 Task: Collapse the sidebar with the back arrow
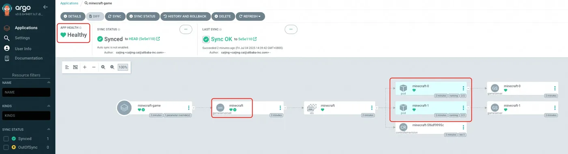point(45,7)
